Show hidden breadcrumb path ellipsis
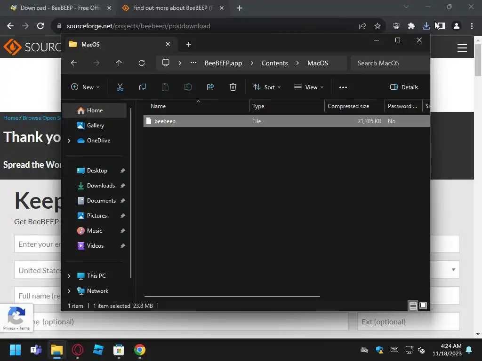Viewport: 482px width, 361px height. (193, 63)
